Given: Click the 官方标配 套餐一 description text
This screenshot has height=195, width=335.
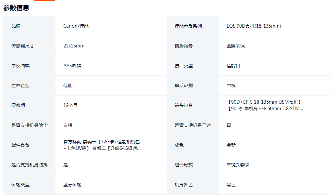Looking at the screenshot, I should coord(102,145).
